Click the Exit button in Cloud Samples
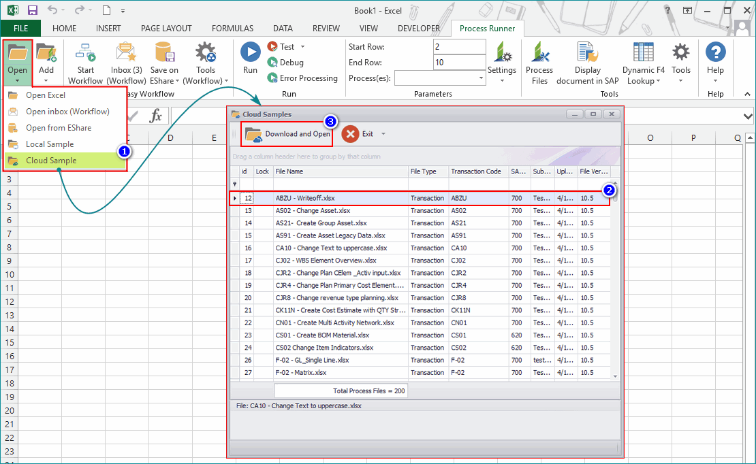The width and height of the screenshot is (756, 464). click(359, 134)
